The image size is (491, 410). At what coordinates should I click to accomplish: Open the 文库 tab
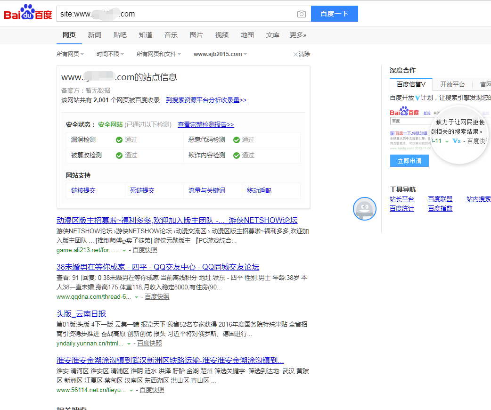pyautogui.click(x=272, y=35)
